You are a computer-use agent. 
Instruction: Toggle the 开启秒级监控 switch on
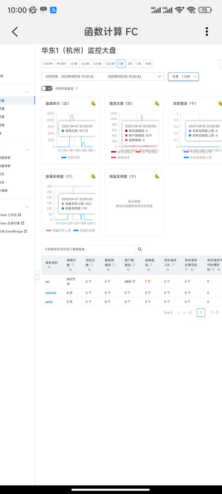[x=47, y=88]
